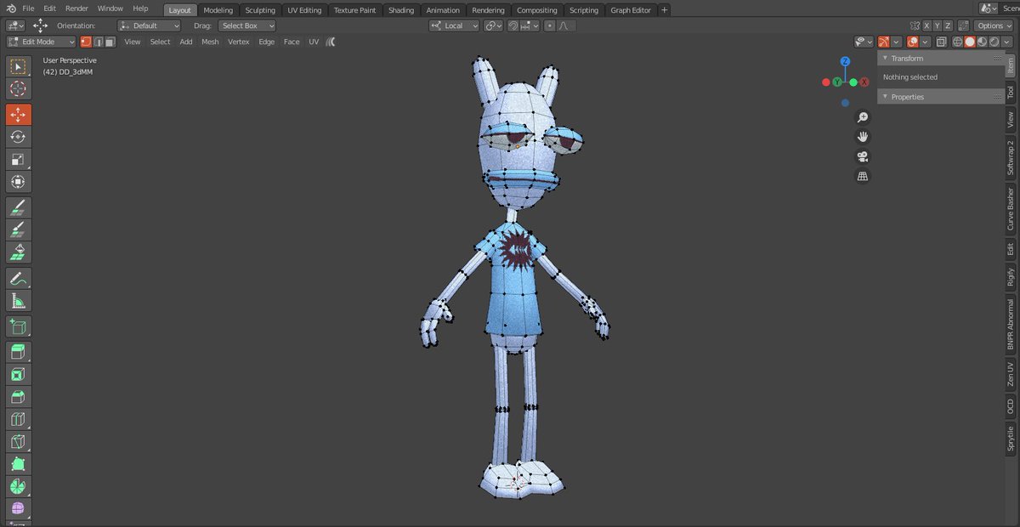This screenshot has height=527, width=1020.
Task: Toggle X axis mirror
Action: click(x=926, y=25)
